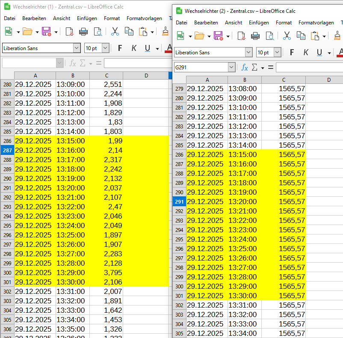Click the Print icon in Wechselrichter (1) window
Screen dimensions: 343x338
point(83,31)
